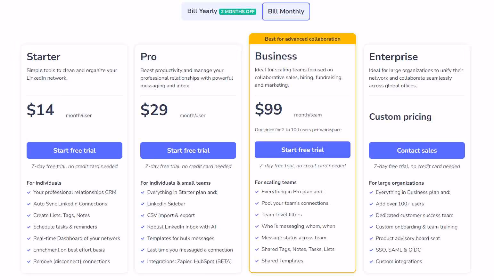Image resolution: width=494 pixels, height=280 pixels.
Task: Start free trial for the Starter plan
Action: (74, 150)
